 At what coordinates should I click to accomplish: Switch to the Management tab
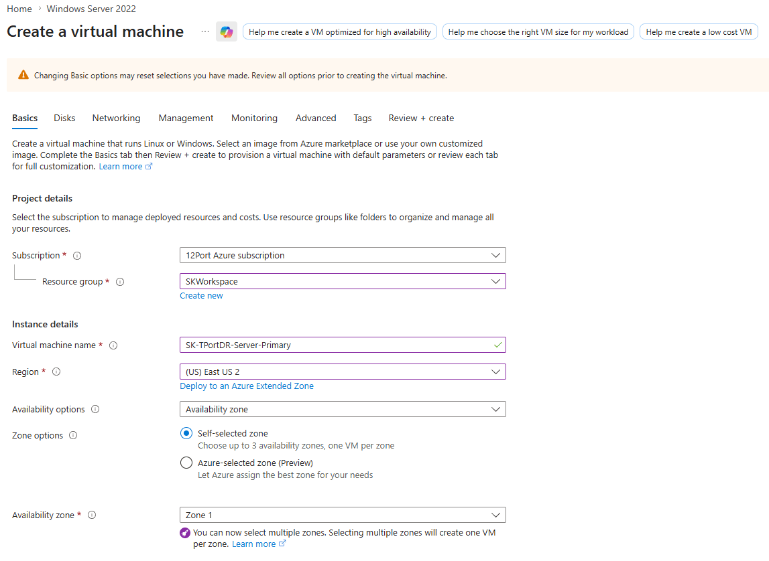[186, 118]
